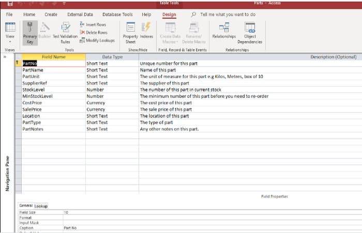Click the Data Type column header
This screenshot has width=362, height=233.
(x=112, y=57)
